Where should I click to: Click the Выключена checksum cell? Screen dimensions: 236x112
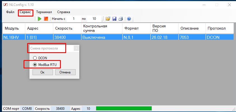click(102, 37)
